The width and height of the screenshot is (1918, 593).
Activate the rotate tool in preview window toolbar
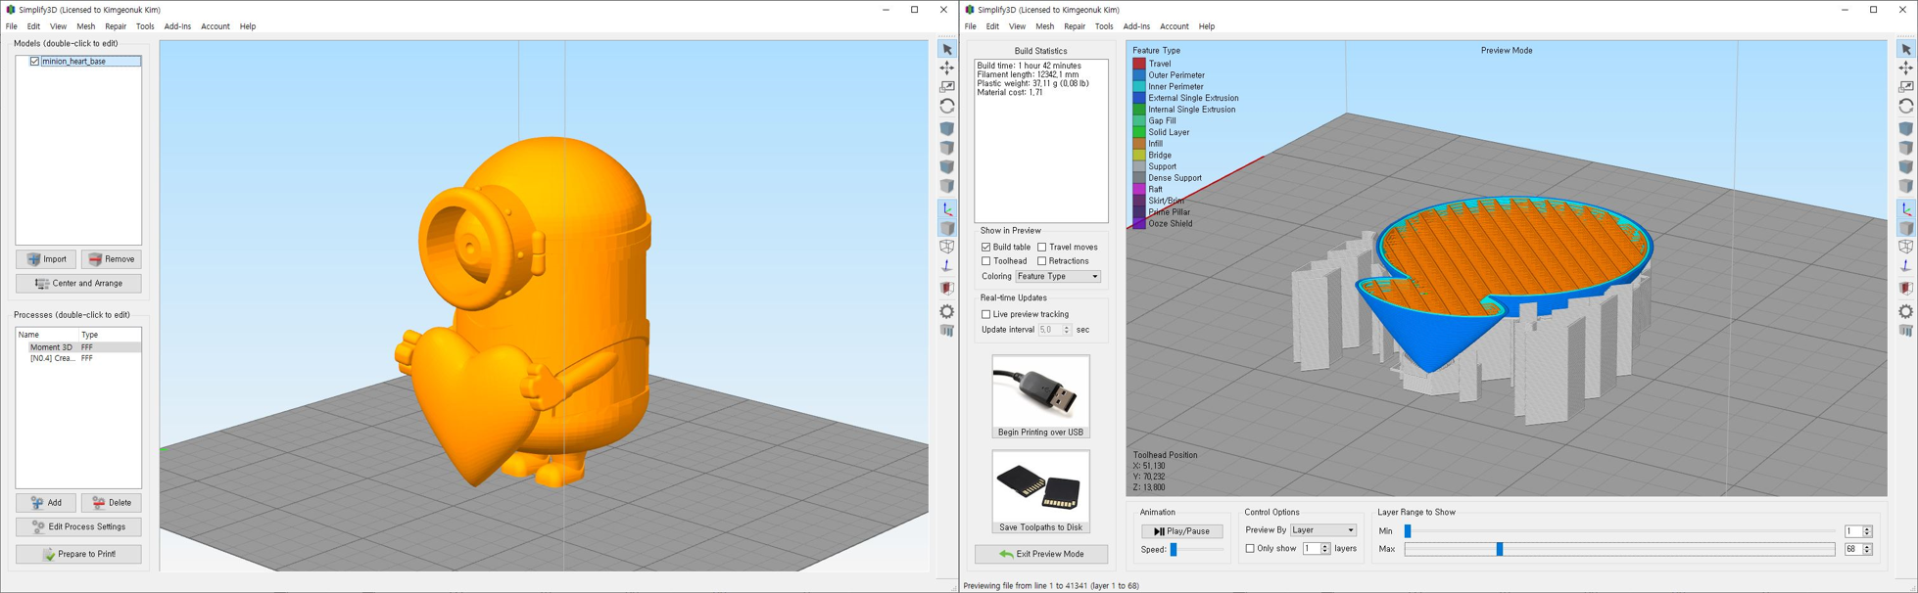coord(1905,106)
